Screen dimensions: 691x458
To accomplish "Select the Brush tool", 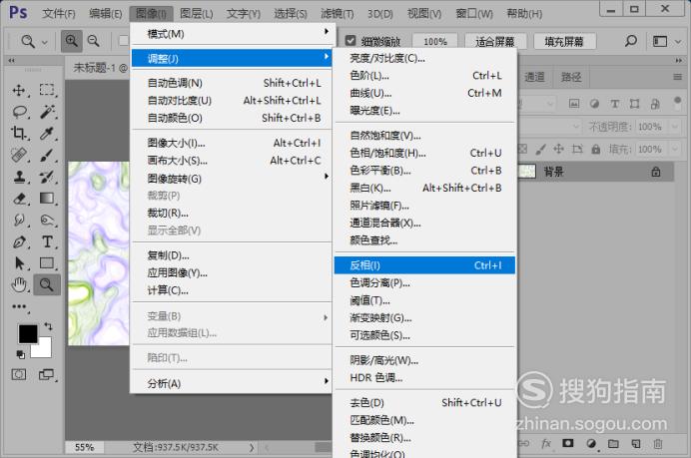I will pos(47,155).
